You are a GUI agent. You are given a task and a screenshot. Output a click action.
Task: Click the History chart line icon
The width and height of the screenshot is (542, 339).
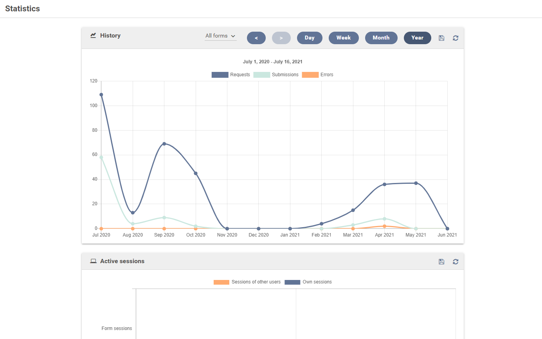pyautogui.click(x=93, y=36)
